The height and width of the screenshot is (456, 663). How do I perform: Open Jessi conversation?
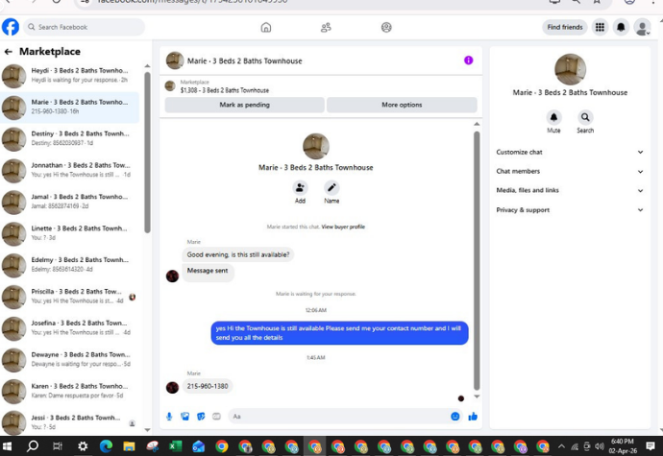(x=70, y=422)
